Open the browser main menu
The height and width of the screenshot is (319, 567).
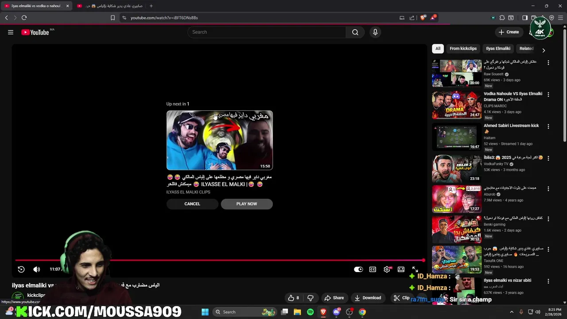pyautogui.click(x=560, y=18)
